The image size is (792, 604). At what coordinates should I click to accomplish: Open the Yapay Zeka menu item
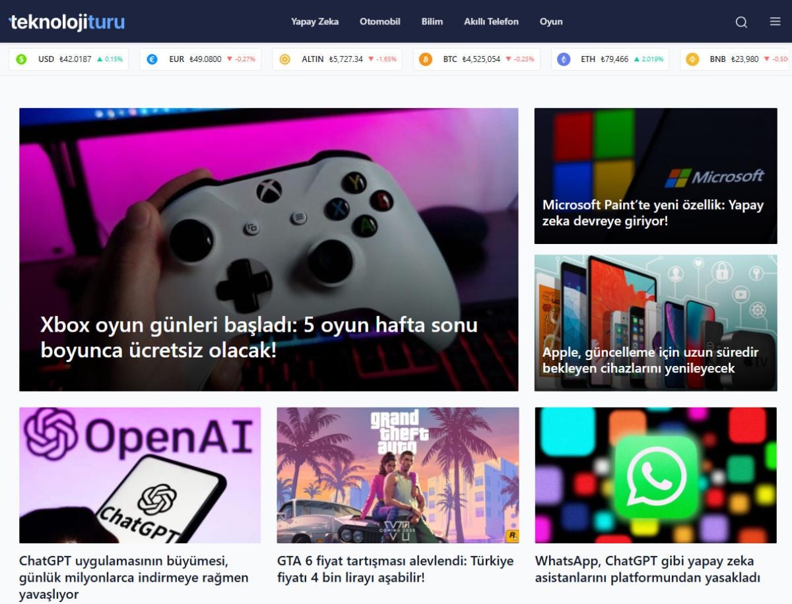pyautogui.click(x=315, y=22)
